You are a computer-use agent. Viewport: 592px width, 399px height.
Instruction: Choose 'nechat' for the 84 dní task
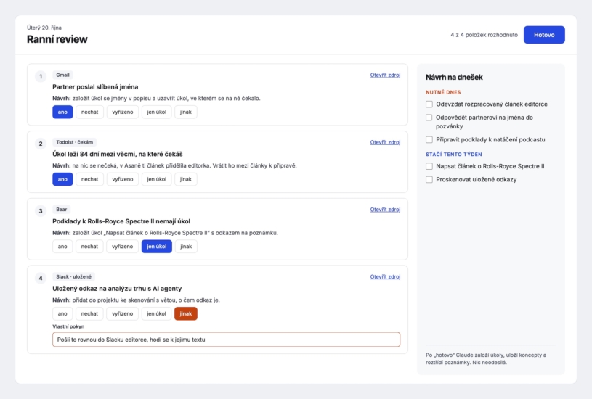[x=90, y=179]
